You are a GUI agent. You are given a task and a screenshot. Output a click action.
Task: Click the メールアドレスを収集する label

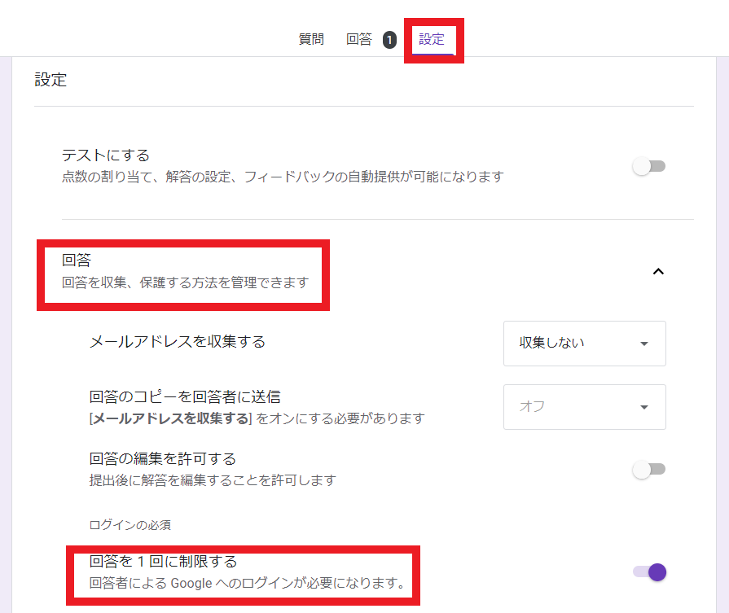(177, 342)
